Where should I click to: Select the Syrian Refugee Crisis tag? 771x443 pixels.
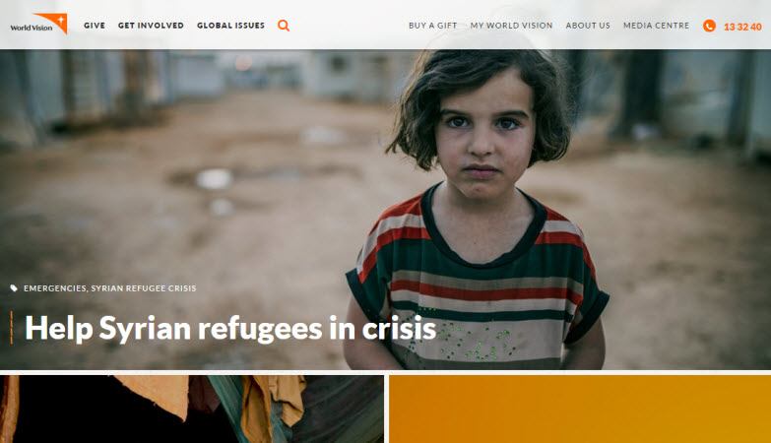coord(144,288)
